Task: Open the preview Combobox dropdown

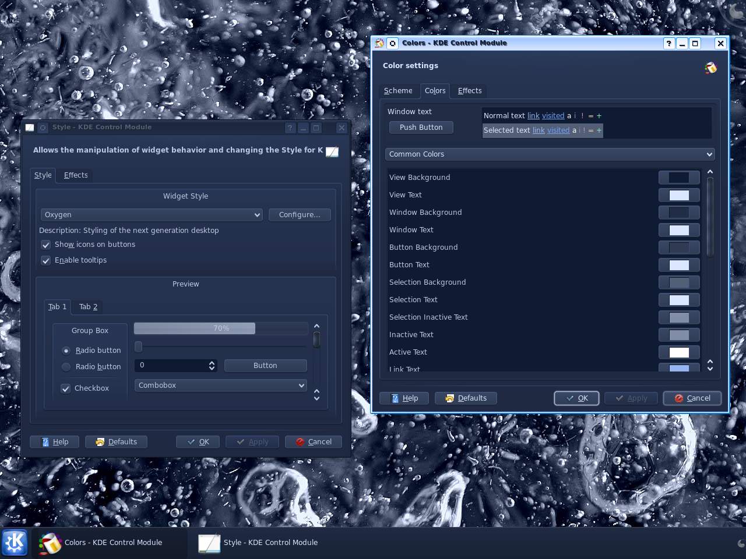Action: click(221, 385)
